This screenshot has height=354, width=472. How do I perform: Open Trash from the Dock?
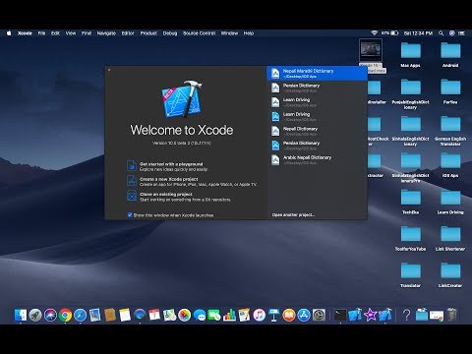coord(452,315)
